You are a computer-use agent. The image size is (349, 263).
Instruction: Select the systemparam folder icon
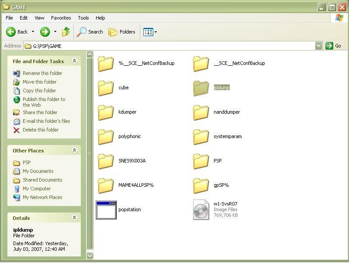(201, 137)
